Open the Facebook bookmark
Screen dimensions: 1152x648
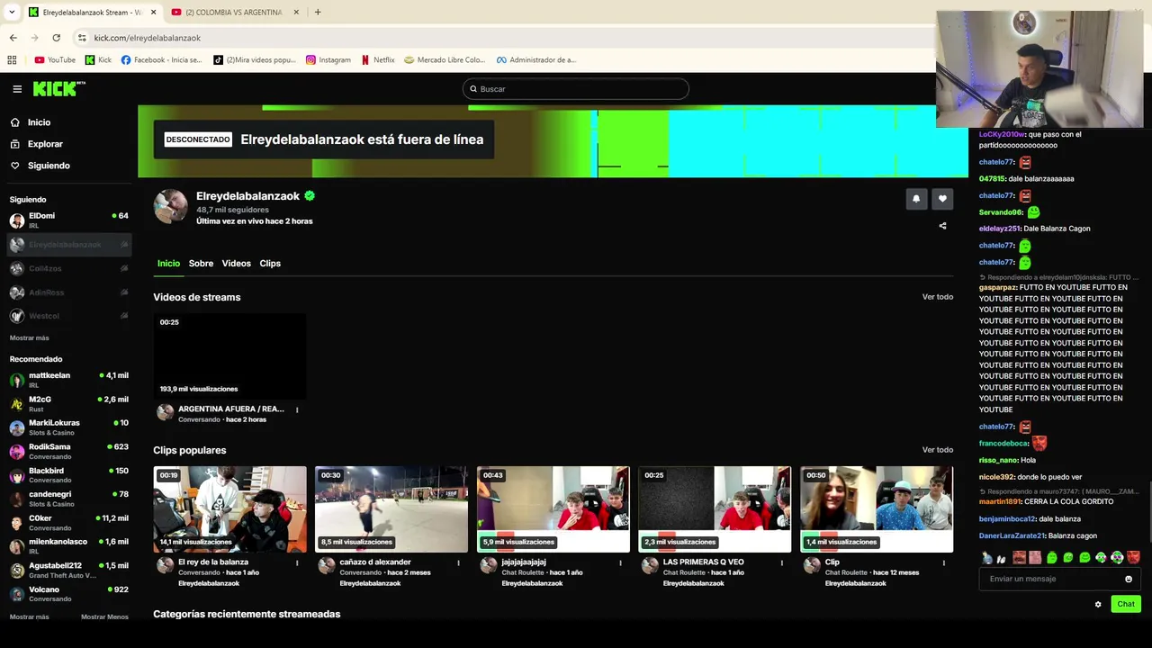161,60
